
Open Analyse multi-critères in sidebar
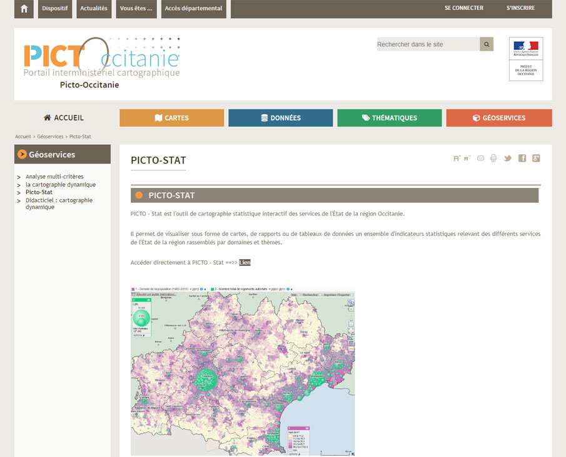[x=54, y=177]
